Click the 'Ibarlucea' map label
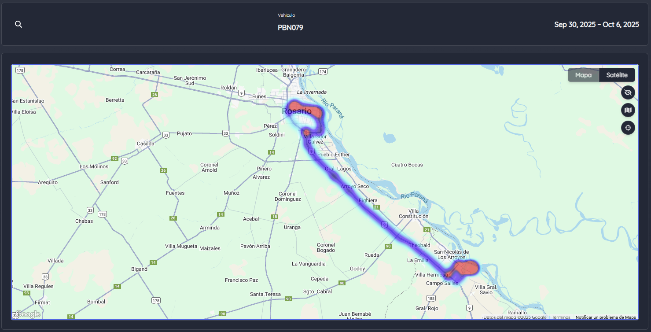Image resolution: width=651 pixels, height=332 pixels. 267,70
